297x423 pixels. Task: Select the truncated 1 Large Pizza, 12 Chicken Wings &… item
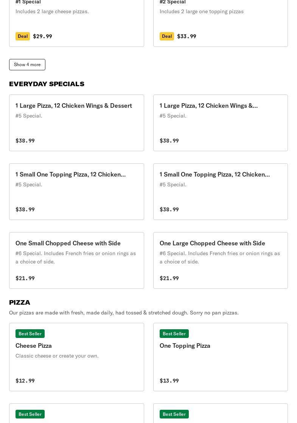(x=220, y=123)
